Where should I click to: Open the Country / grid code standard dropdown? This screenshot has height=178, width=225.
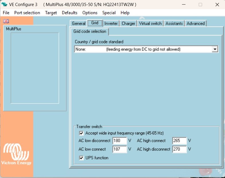tap(146, 49)
